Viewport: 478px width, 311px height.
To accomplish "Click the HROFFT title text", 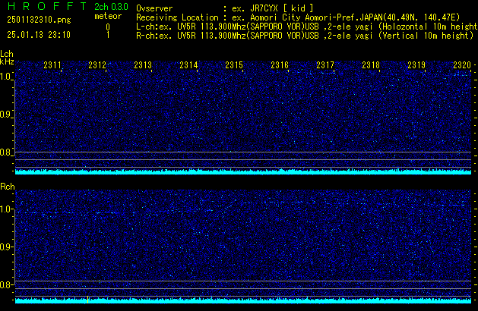I will pos(47,6).
